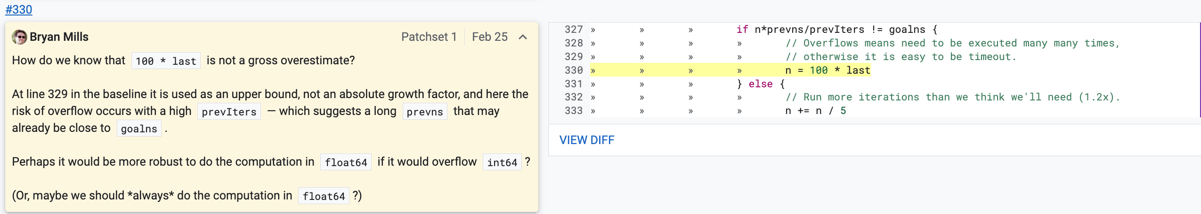Click the Patchset 1 label
1201x214 pixels.
(x=429, y=37)
